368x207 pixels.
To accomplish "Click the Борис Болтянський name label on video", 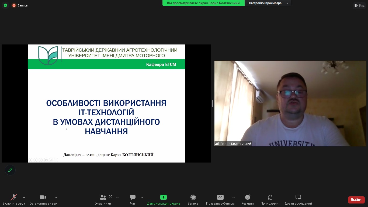I will pyautogui.click(x=236, y=144).
